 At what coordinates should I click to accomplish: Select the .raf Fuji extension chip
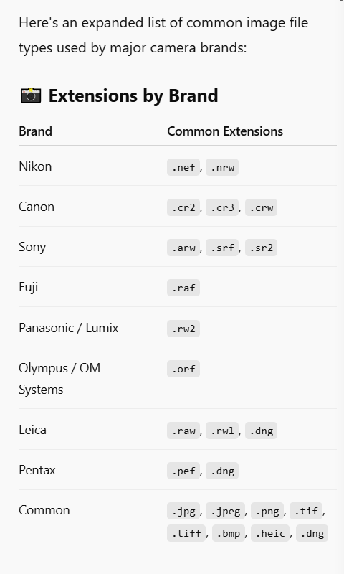pyautogui.click(x=183, y=288)
